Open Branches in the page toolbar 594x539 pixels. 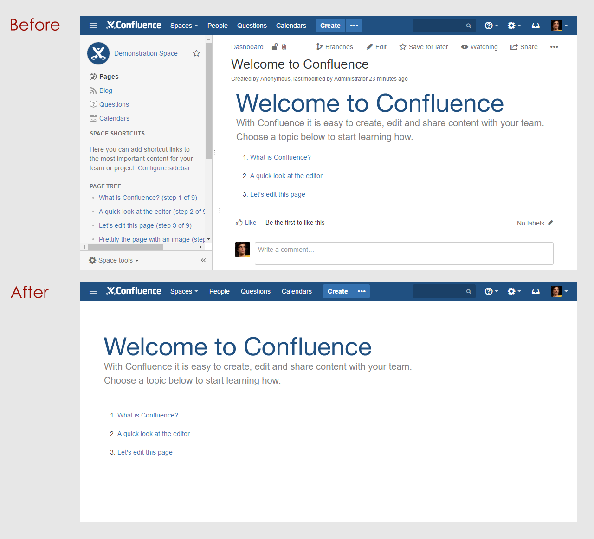(x=335, y=47)
